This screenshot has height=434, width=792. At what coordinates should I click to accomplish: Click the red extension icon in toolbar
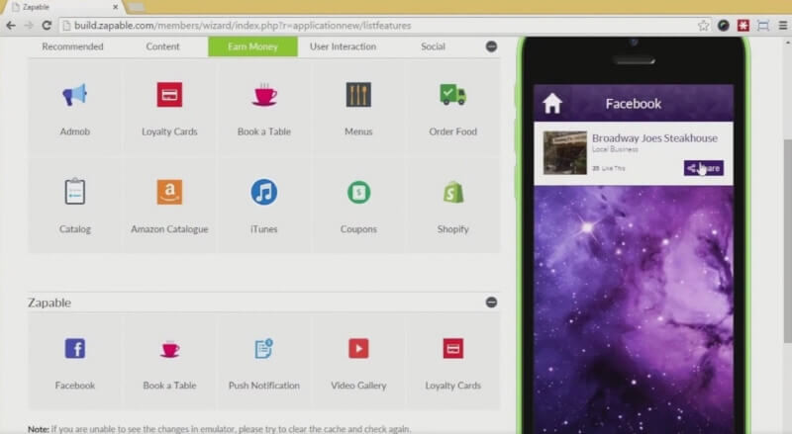point(743,26)
